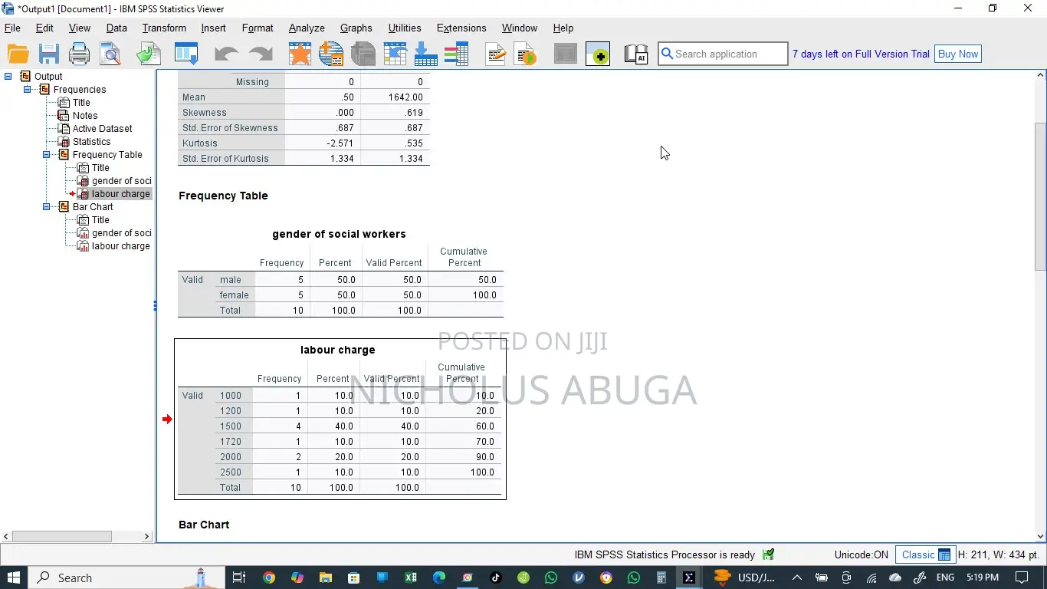Open Task View on the taskbar

pos(239,577)
